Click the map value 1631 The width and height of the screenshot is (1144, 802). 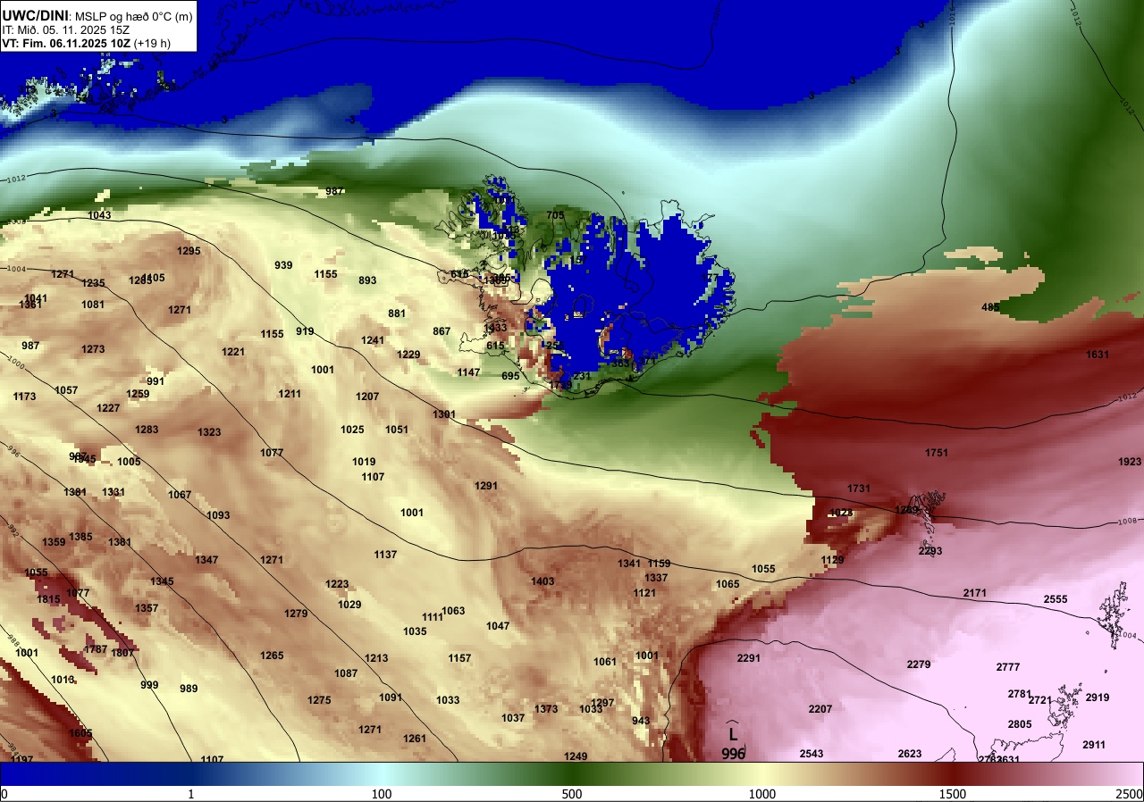pyautogui.click(x=1098, y=355)
